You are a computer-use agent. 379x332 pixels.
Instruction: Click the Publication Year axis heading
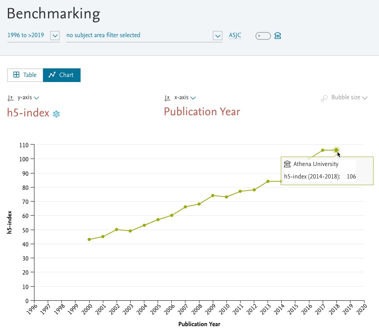[x=202, y=112]
